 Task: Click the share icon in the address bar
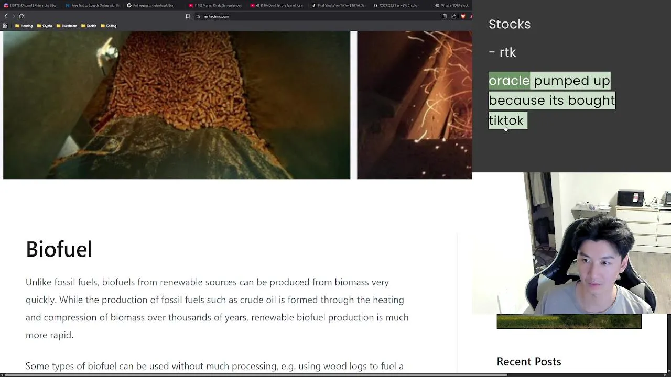[x=453, y=16]
